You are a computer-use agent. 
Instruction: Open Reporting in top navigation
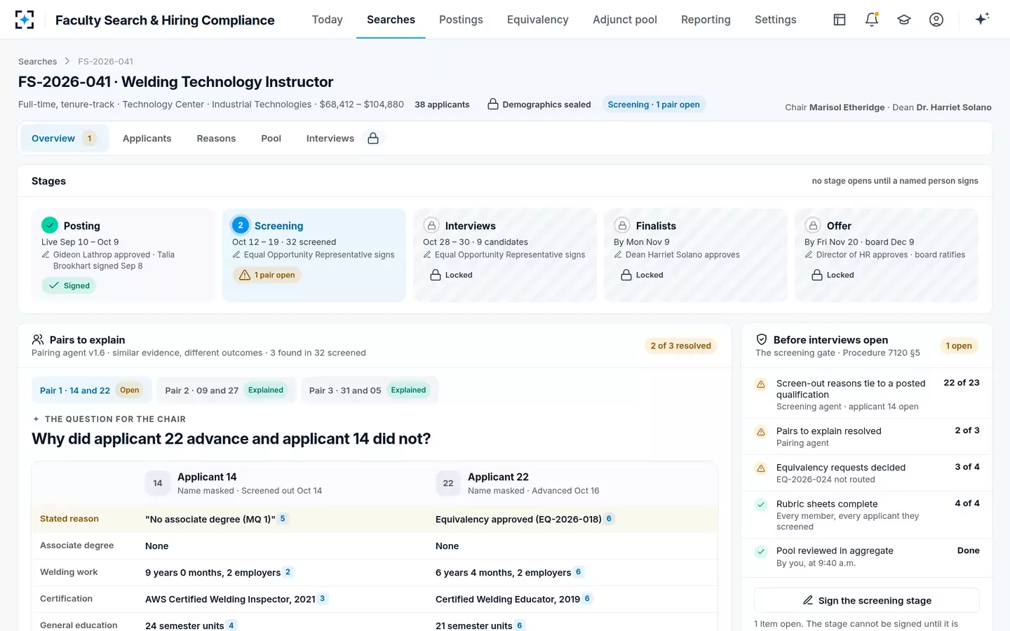(x=706, y=20)
